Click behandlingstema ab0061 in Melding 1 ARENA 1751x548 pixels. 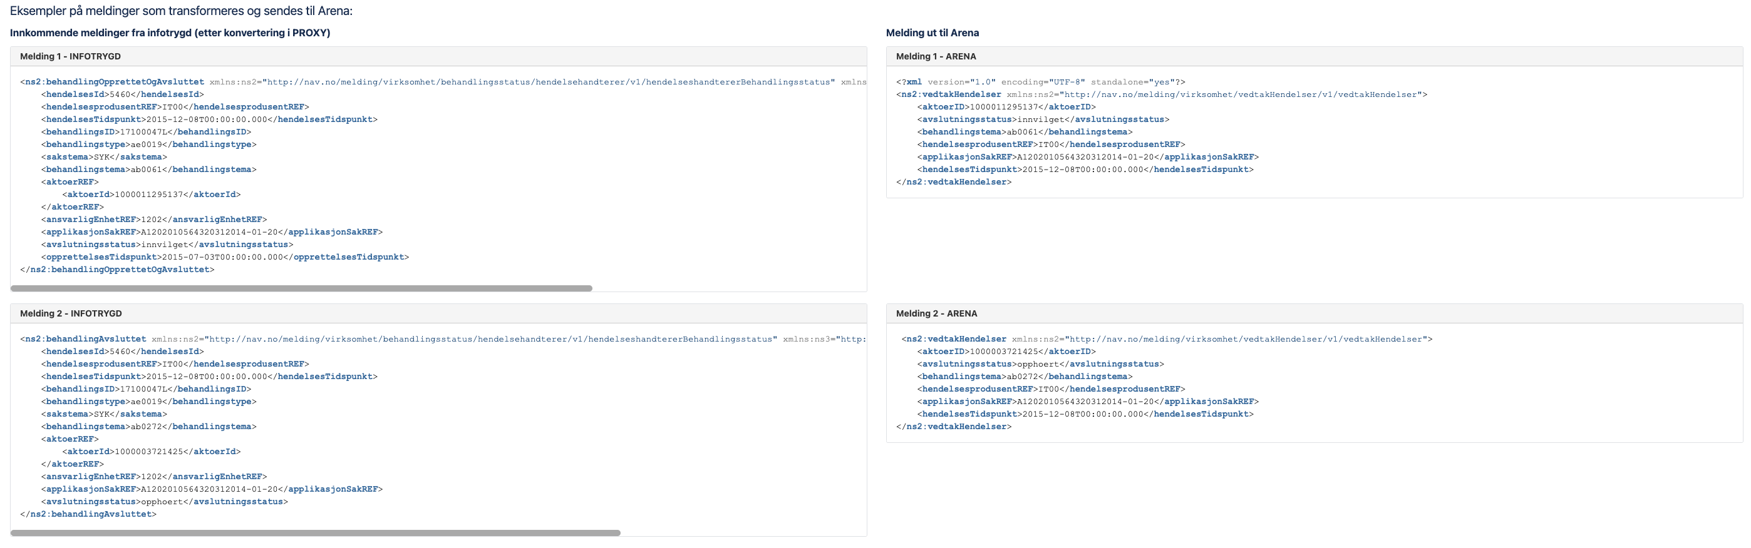1025,132
